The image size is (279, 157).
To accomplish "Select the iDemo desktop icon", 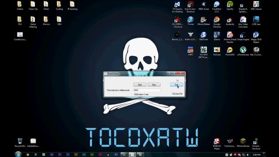I will coord(217,36).
